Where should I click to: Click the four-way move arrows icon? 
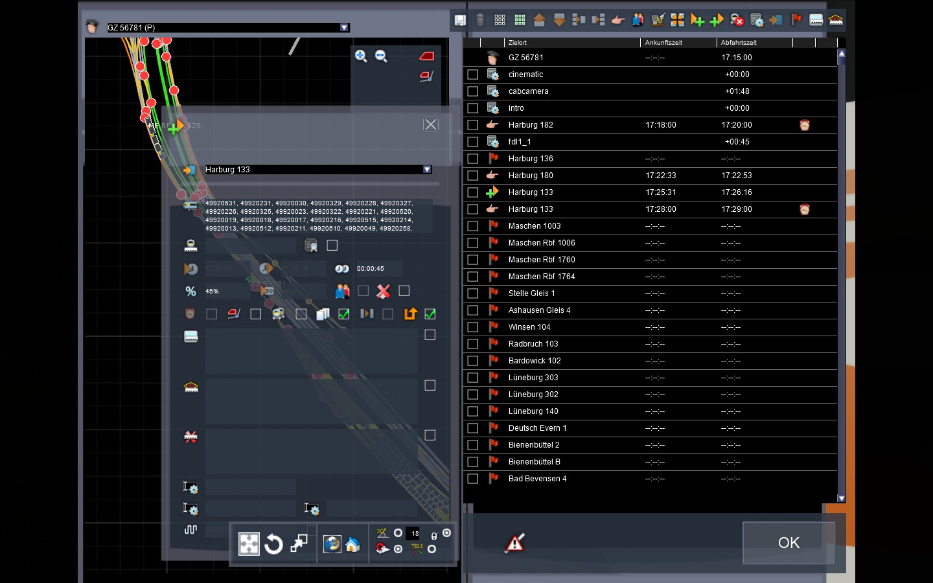pos(249,544)
